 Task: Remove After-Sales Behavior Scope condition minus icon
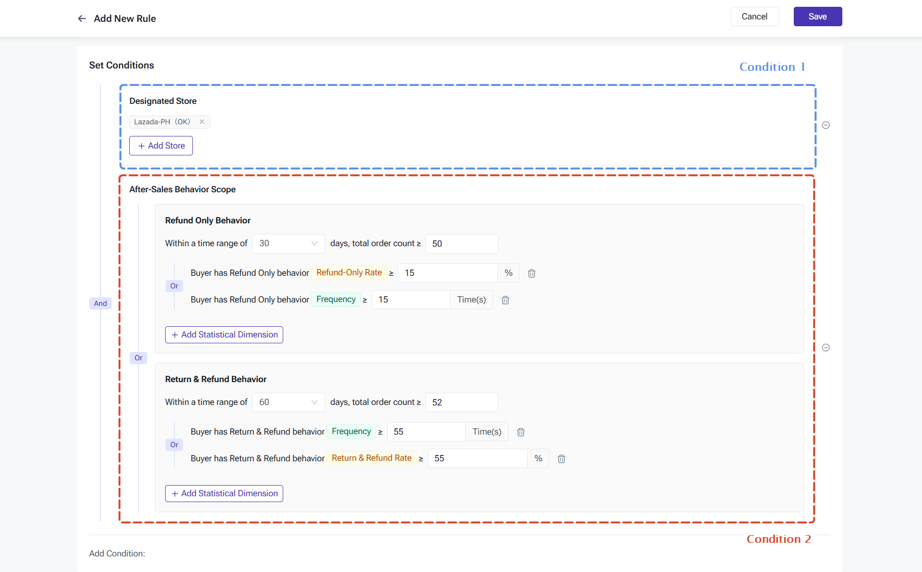[826, 348]
